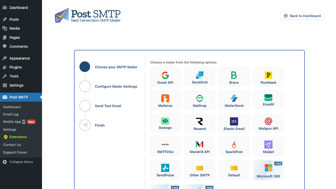
Task: Choose the SMTP2Go mailer
Action: (165, 146)
